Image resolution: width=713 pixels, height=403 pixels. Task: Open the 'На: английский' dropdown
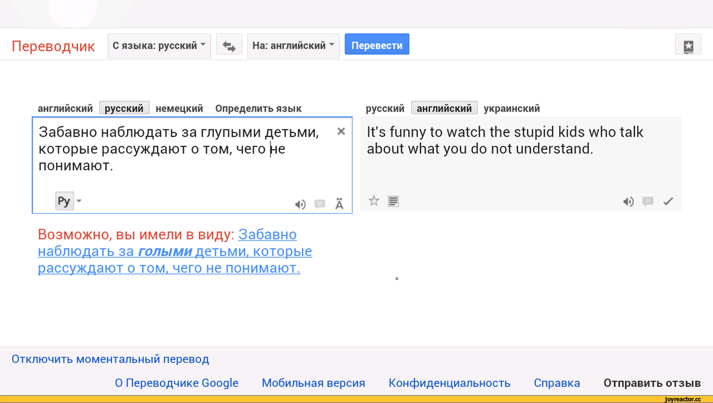click(x=294, y=46)
